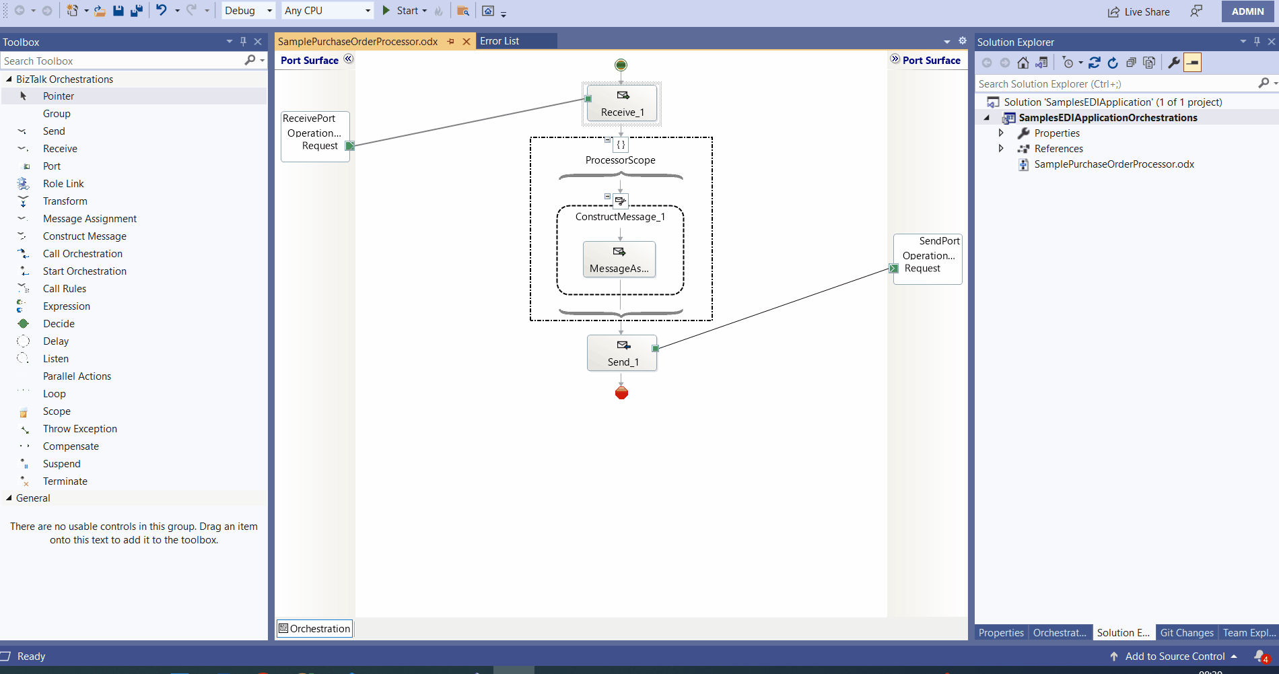Click the Pending Changes Filter icon

coord(1068,63)
